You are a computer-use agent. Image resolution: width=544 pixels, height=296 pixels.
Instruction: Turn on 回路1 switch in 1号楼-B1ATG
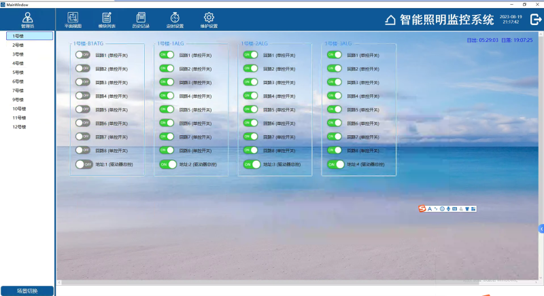[83, 54]
